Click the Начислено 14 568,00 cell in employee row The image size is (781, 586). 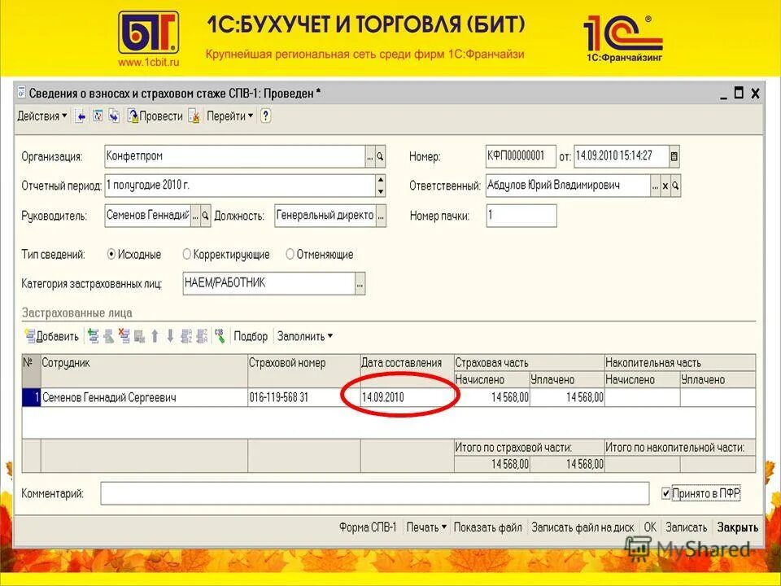[491, 398]
